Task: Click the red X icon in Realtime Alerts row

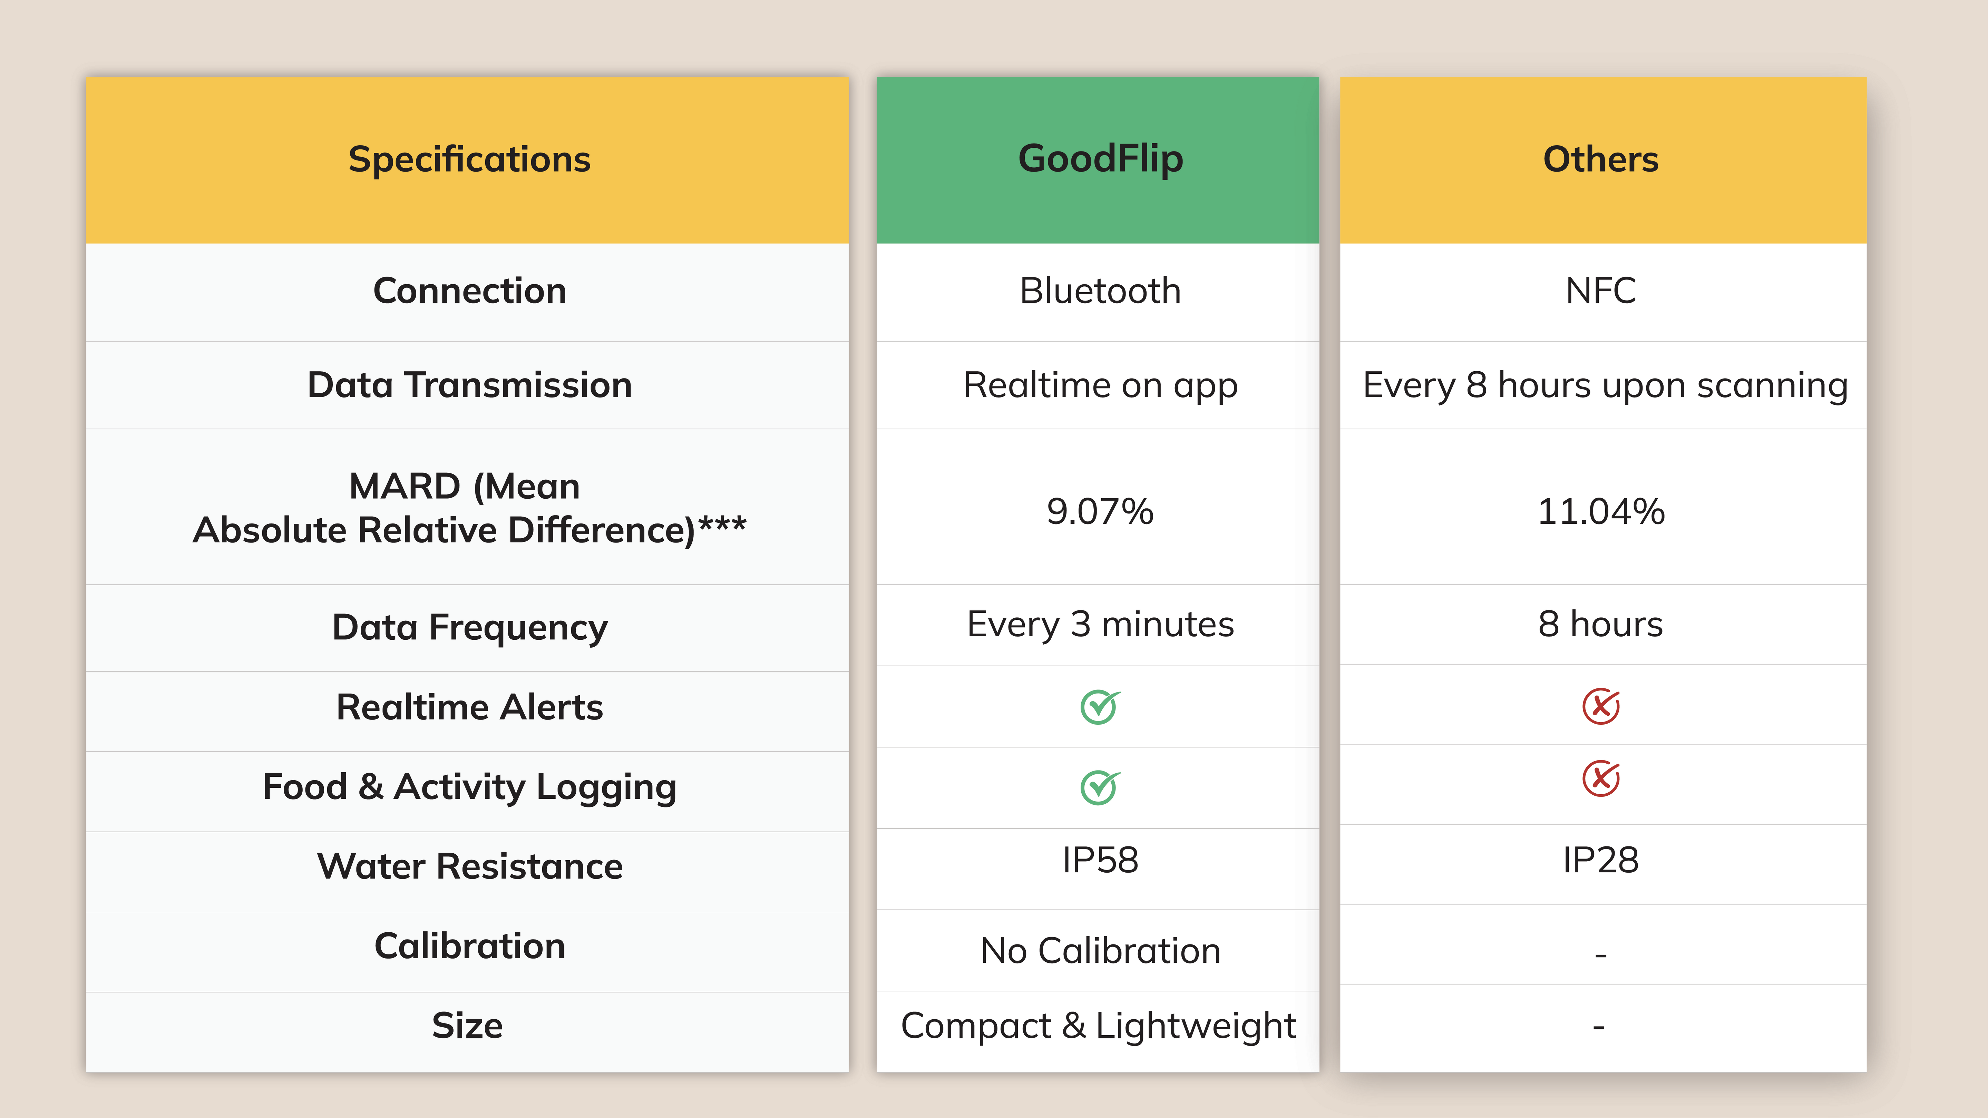Action: pyautogui.click(x=1601, y=706)
